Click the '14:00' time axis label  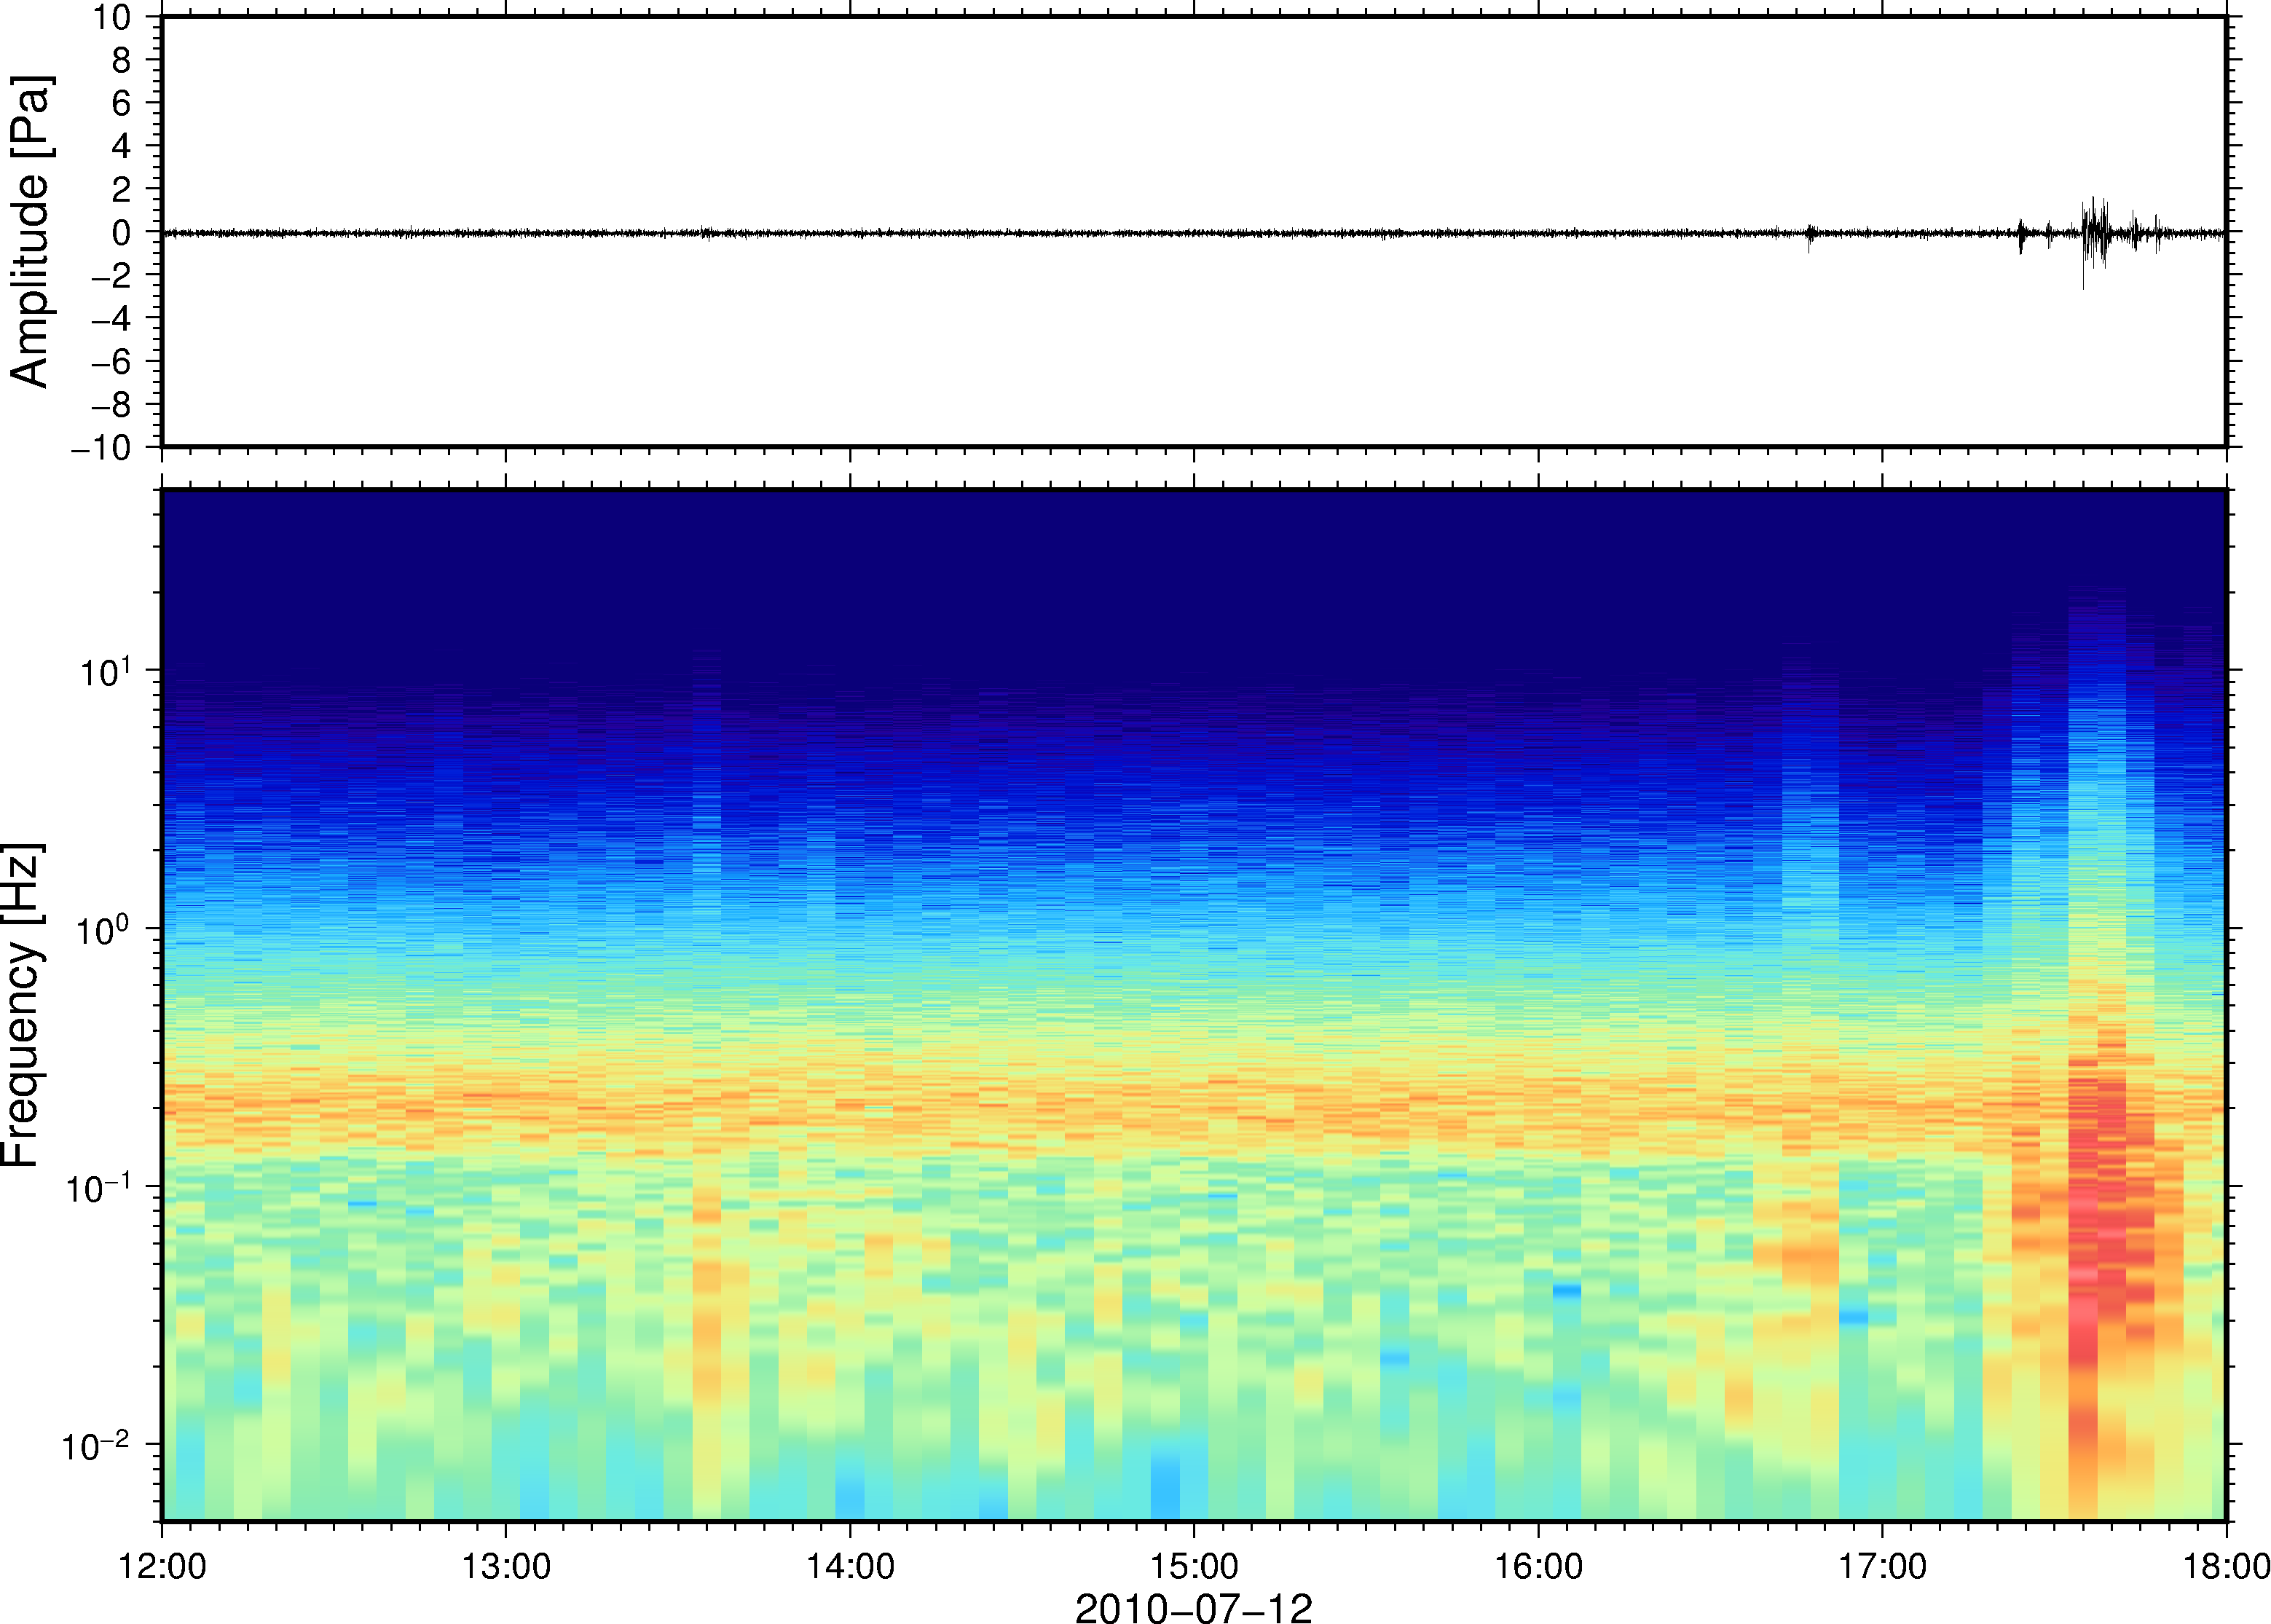(850, 1566)
